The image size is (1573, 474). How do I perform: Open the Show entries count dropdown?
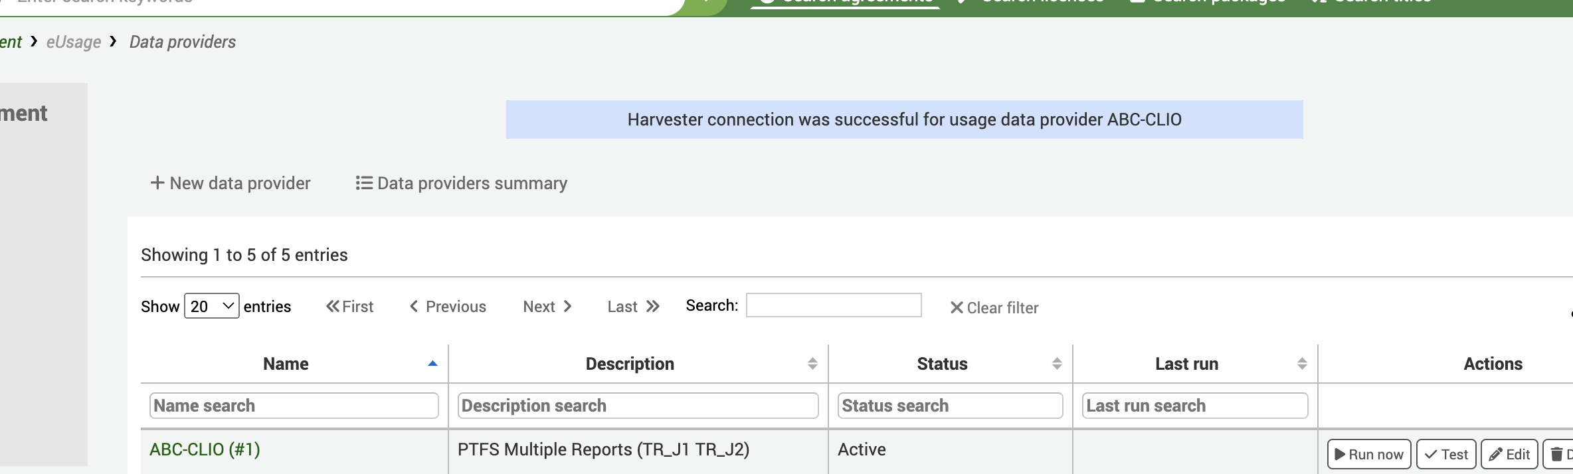[211, 306]
